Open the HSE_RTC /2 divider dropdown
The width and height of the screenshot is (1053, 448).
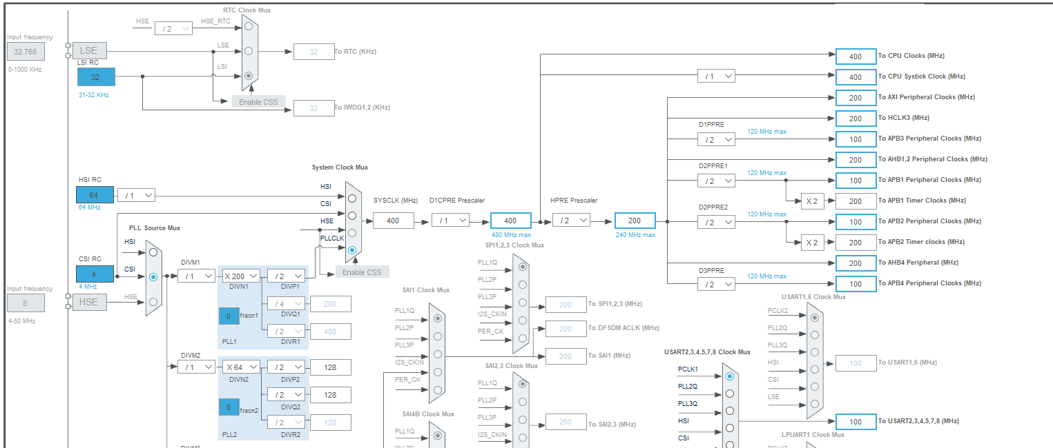click(x=173, y=28)
